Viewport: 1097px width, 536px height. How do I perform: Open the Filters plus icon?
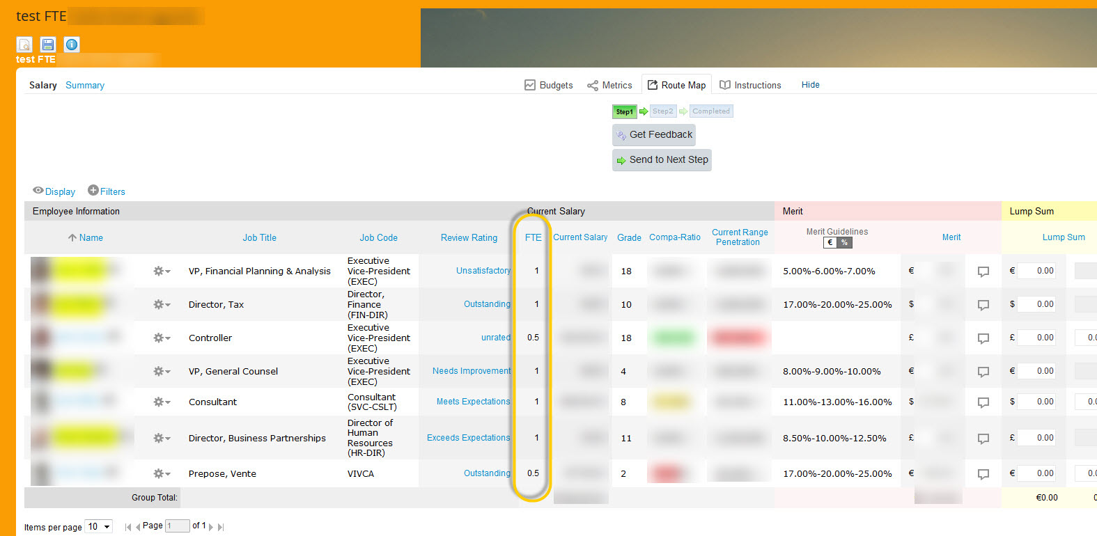(93, 190)
